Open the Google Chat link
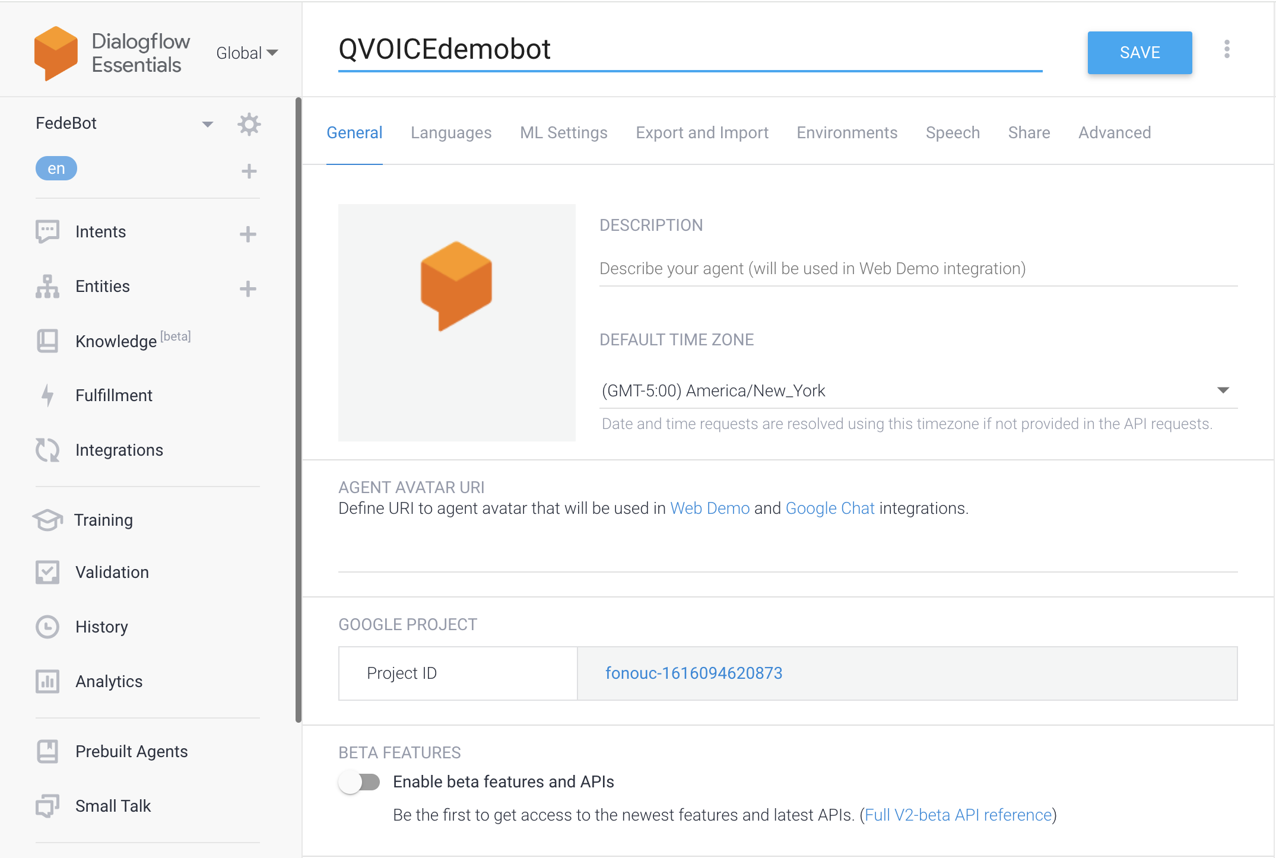This screenshot has width=1276, height=858. click(x=830, y=509)
